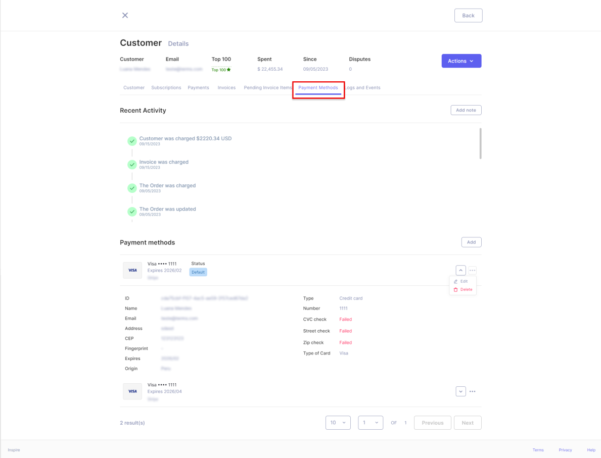This screenshot has height=458, width=601.
Task: Open the Logs and Events tab
Action: [x=362, y=88]
